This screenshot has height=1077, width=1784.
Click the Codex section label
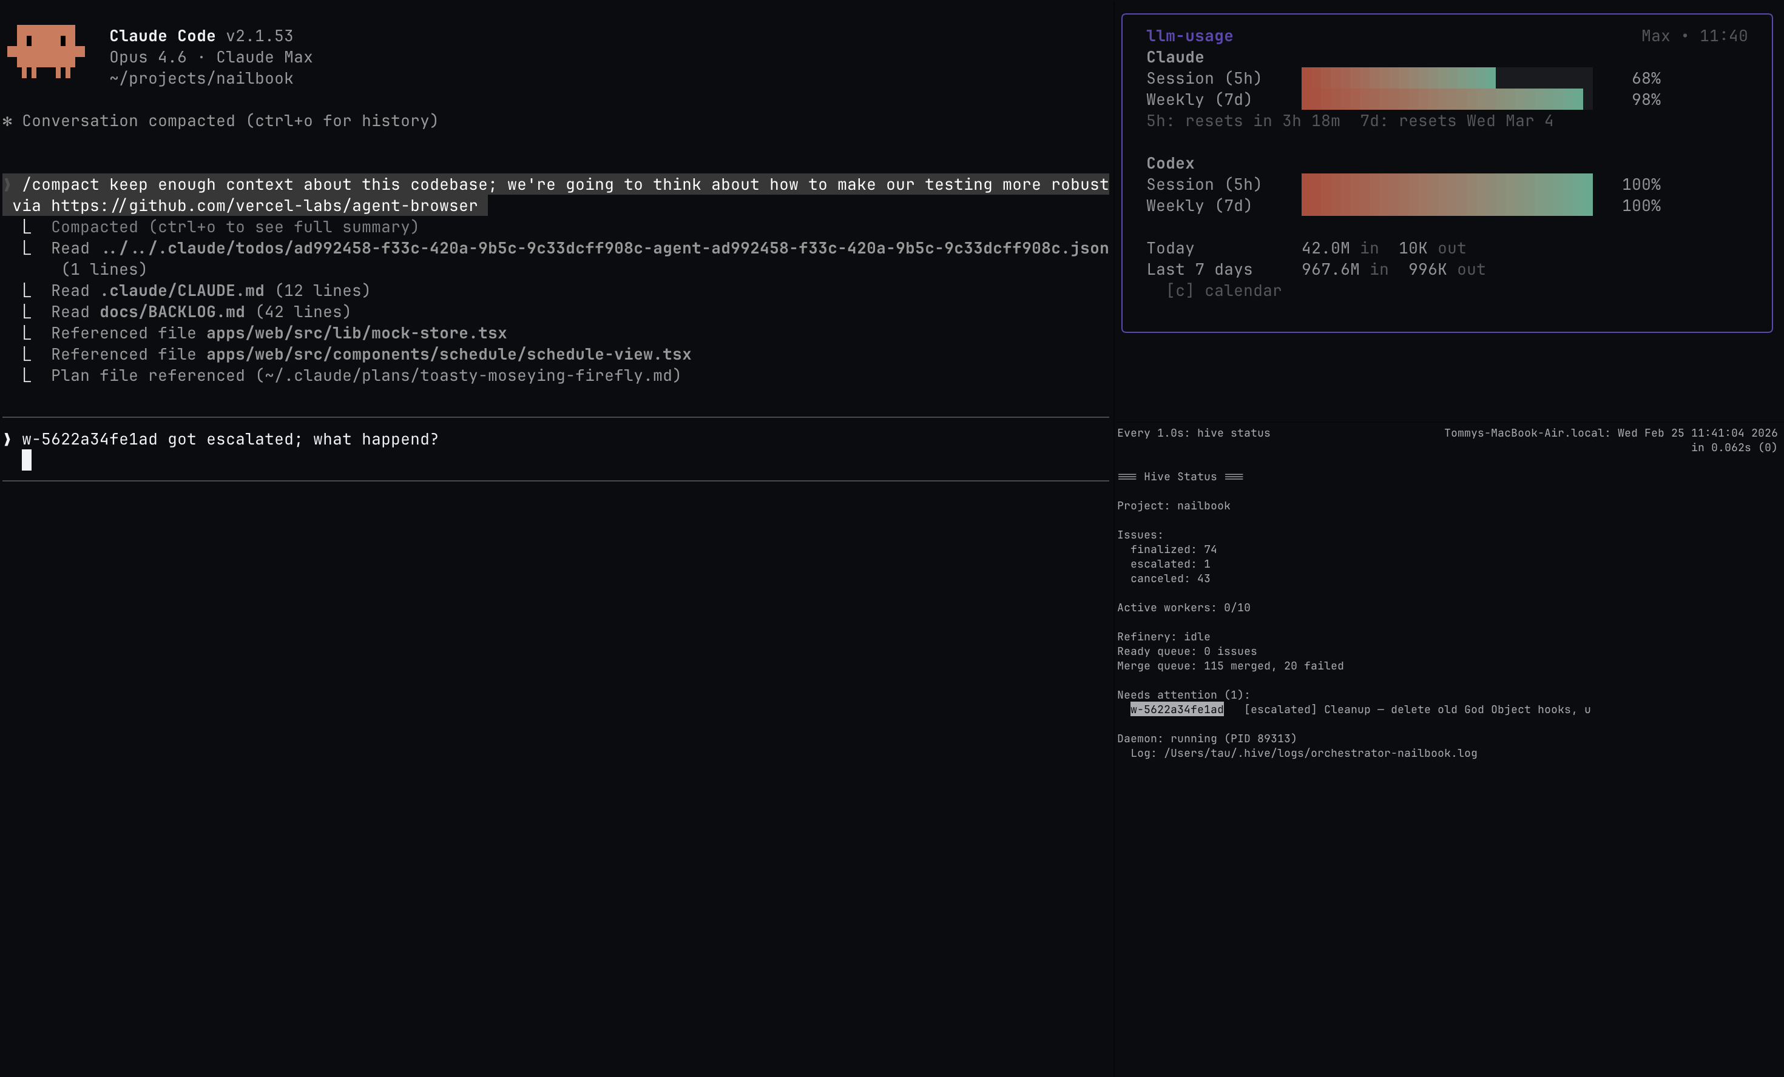tap(1171, 163)
